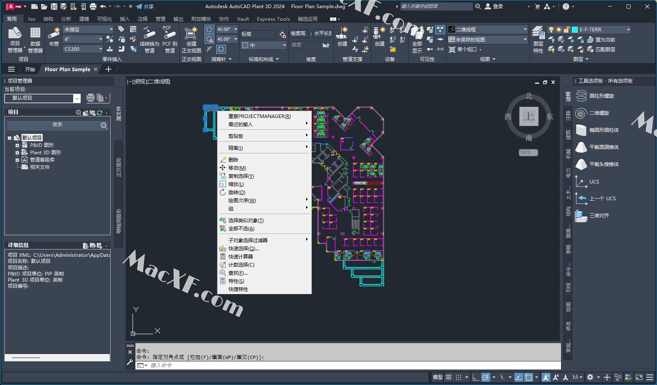Screen dimensions: 657x385
Task: Expand the P&ID 图形 tree node
Action: pyautogui.click(x=17, y=145)
